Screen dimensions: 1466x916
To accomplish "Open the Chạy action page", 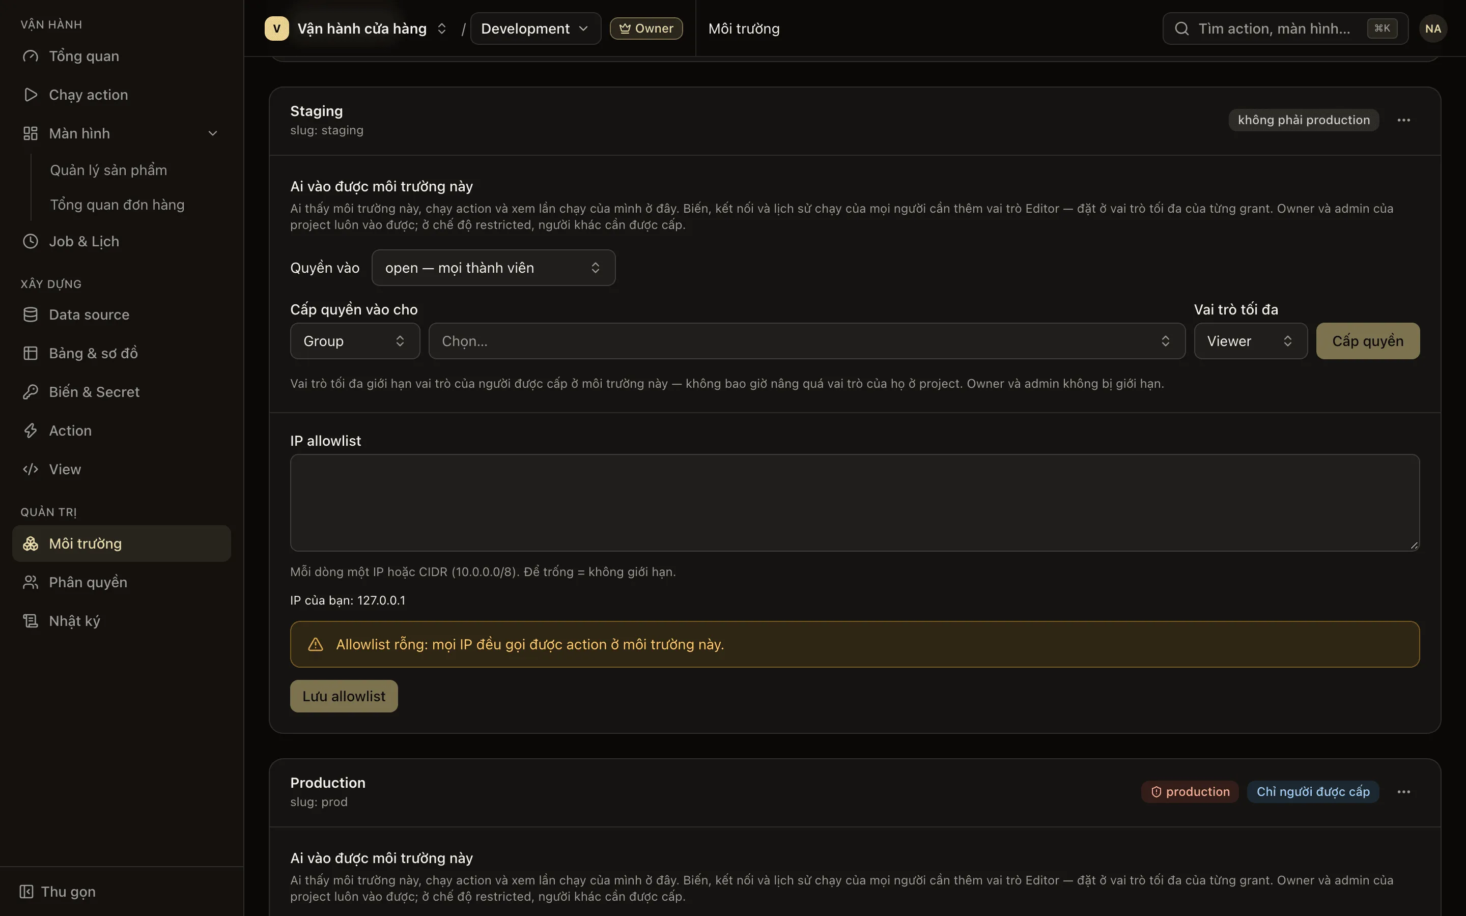I will tap(121, 95).
